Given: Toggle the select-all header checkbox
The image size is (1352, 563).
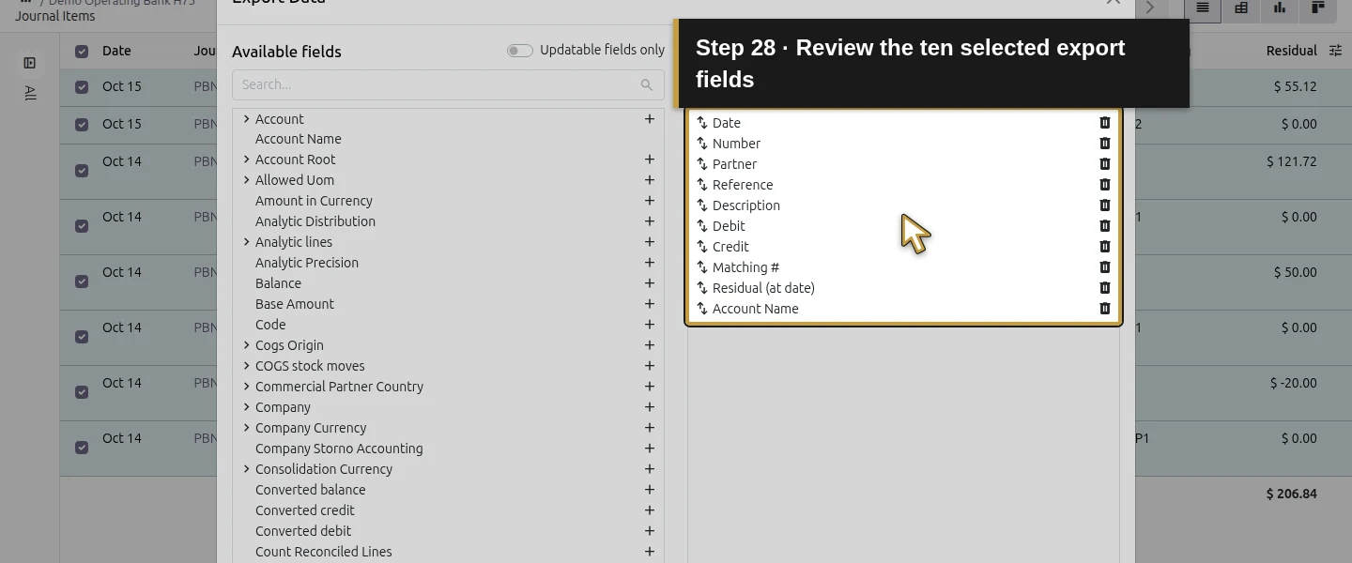Looking at the screenshot, I should pyautogui.click(x=82, y=52).
